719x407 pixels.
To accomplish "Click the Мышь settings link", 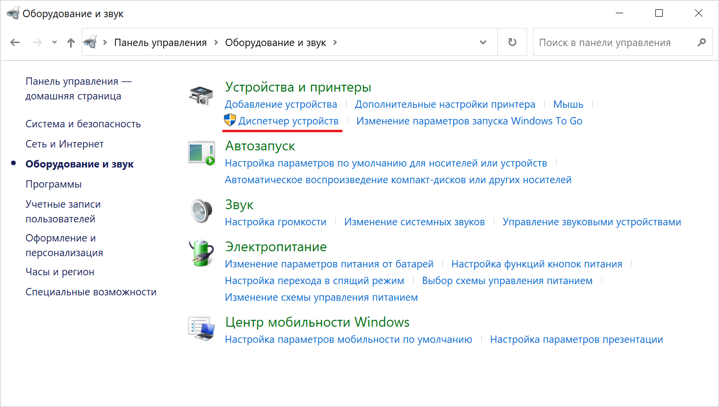I will pyautogui.click(x=568, y=104).
